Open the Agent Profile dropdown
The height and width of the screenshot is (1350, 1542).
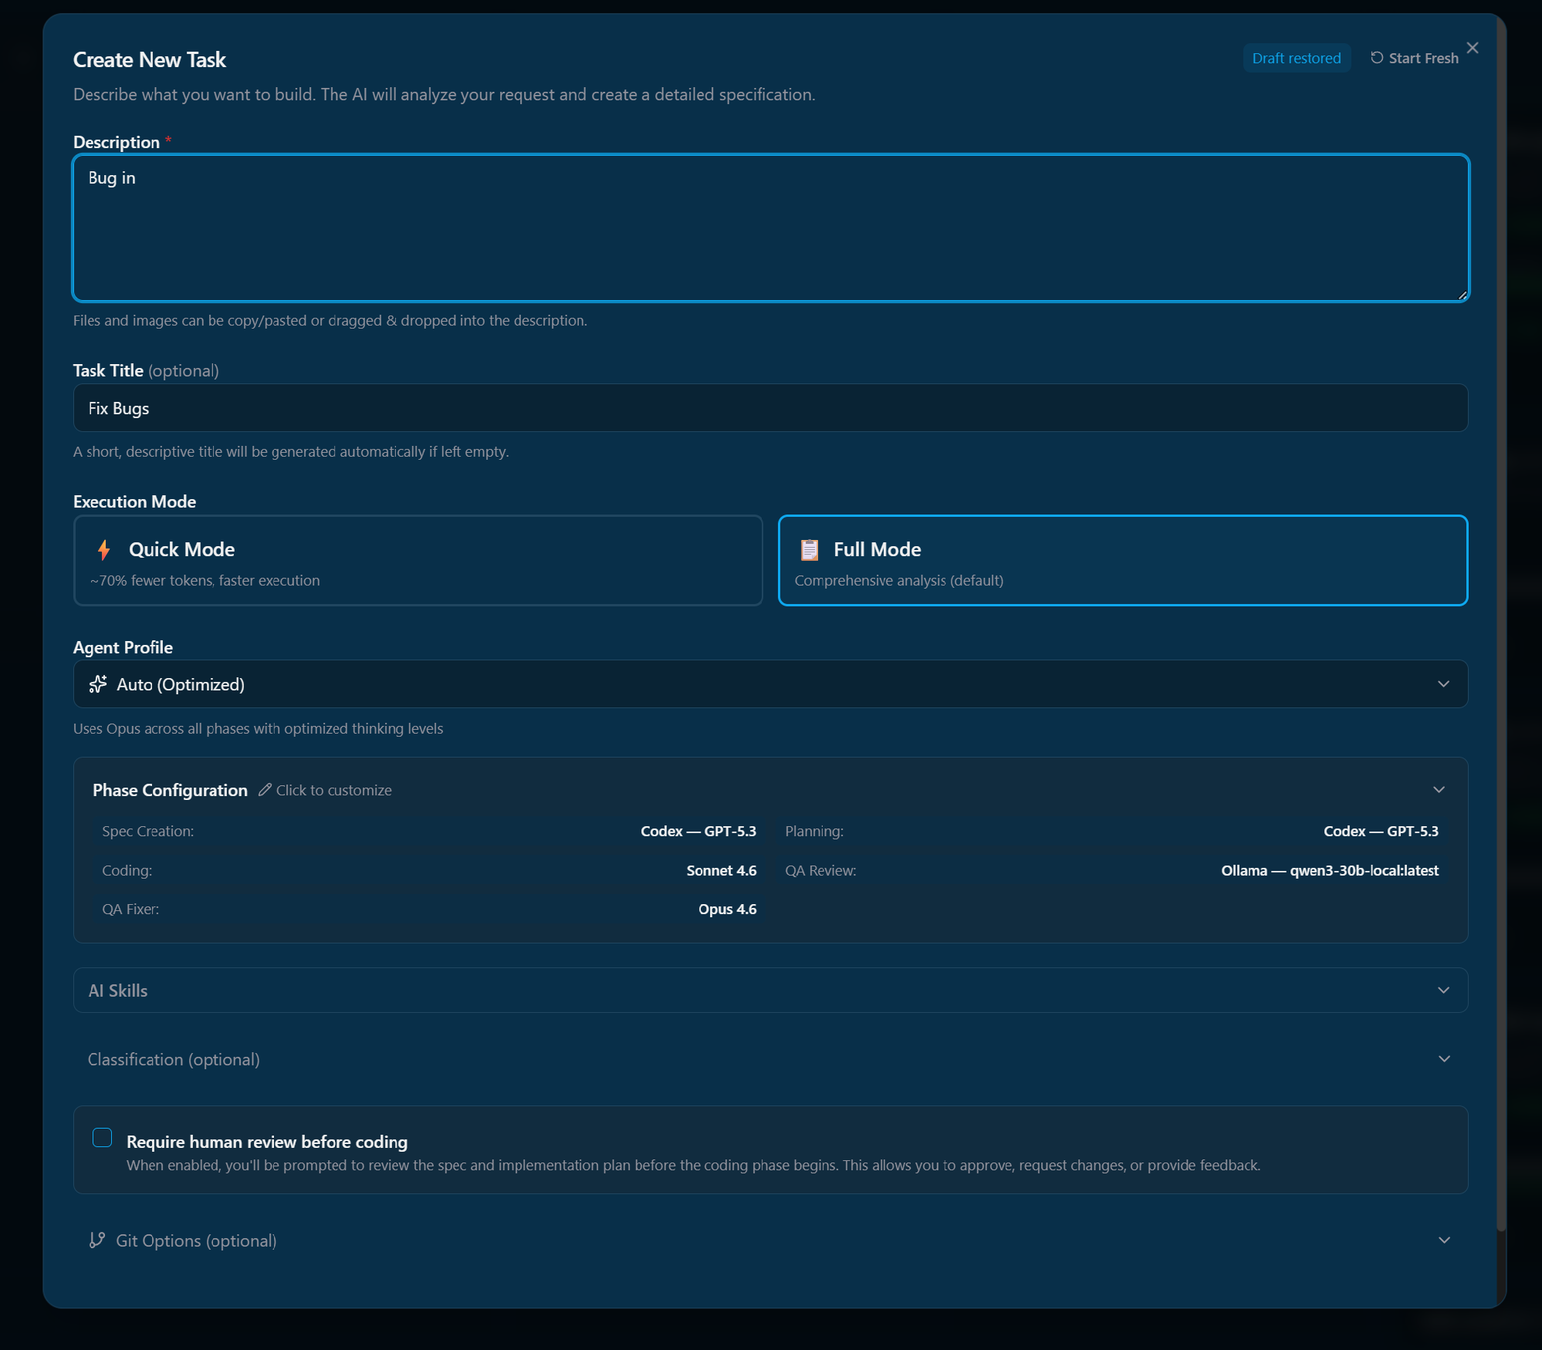point(770,684)
